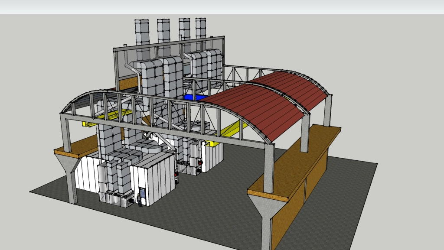444x250 pixels.
Task: Select the human figure beside the booth door
Action: [x=140, y=200]
